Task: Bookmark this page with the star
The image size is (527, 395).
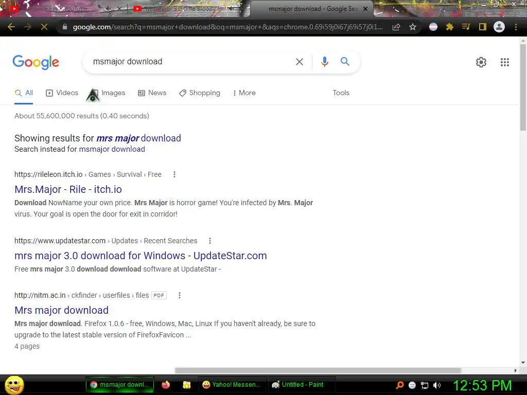Action: coord(413,27)
